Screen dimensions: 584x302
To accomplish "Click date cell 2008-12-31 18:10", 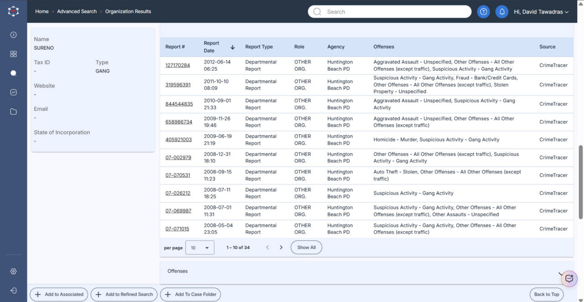I will 217,157.
